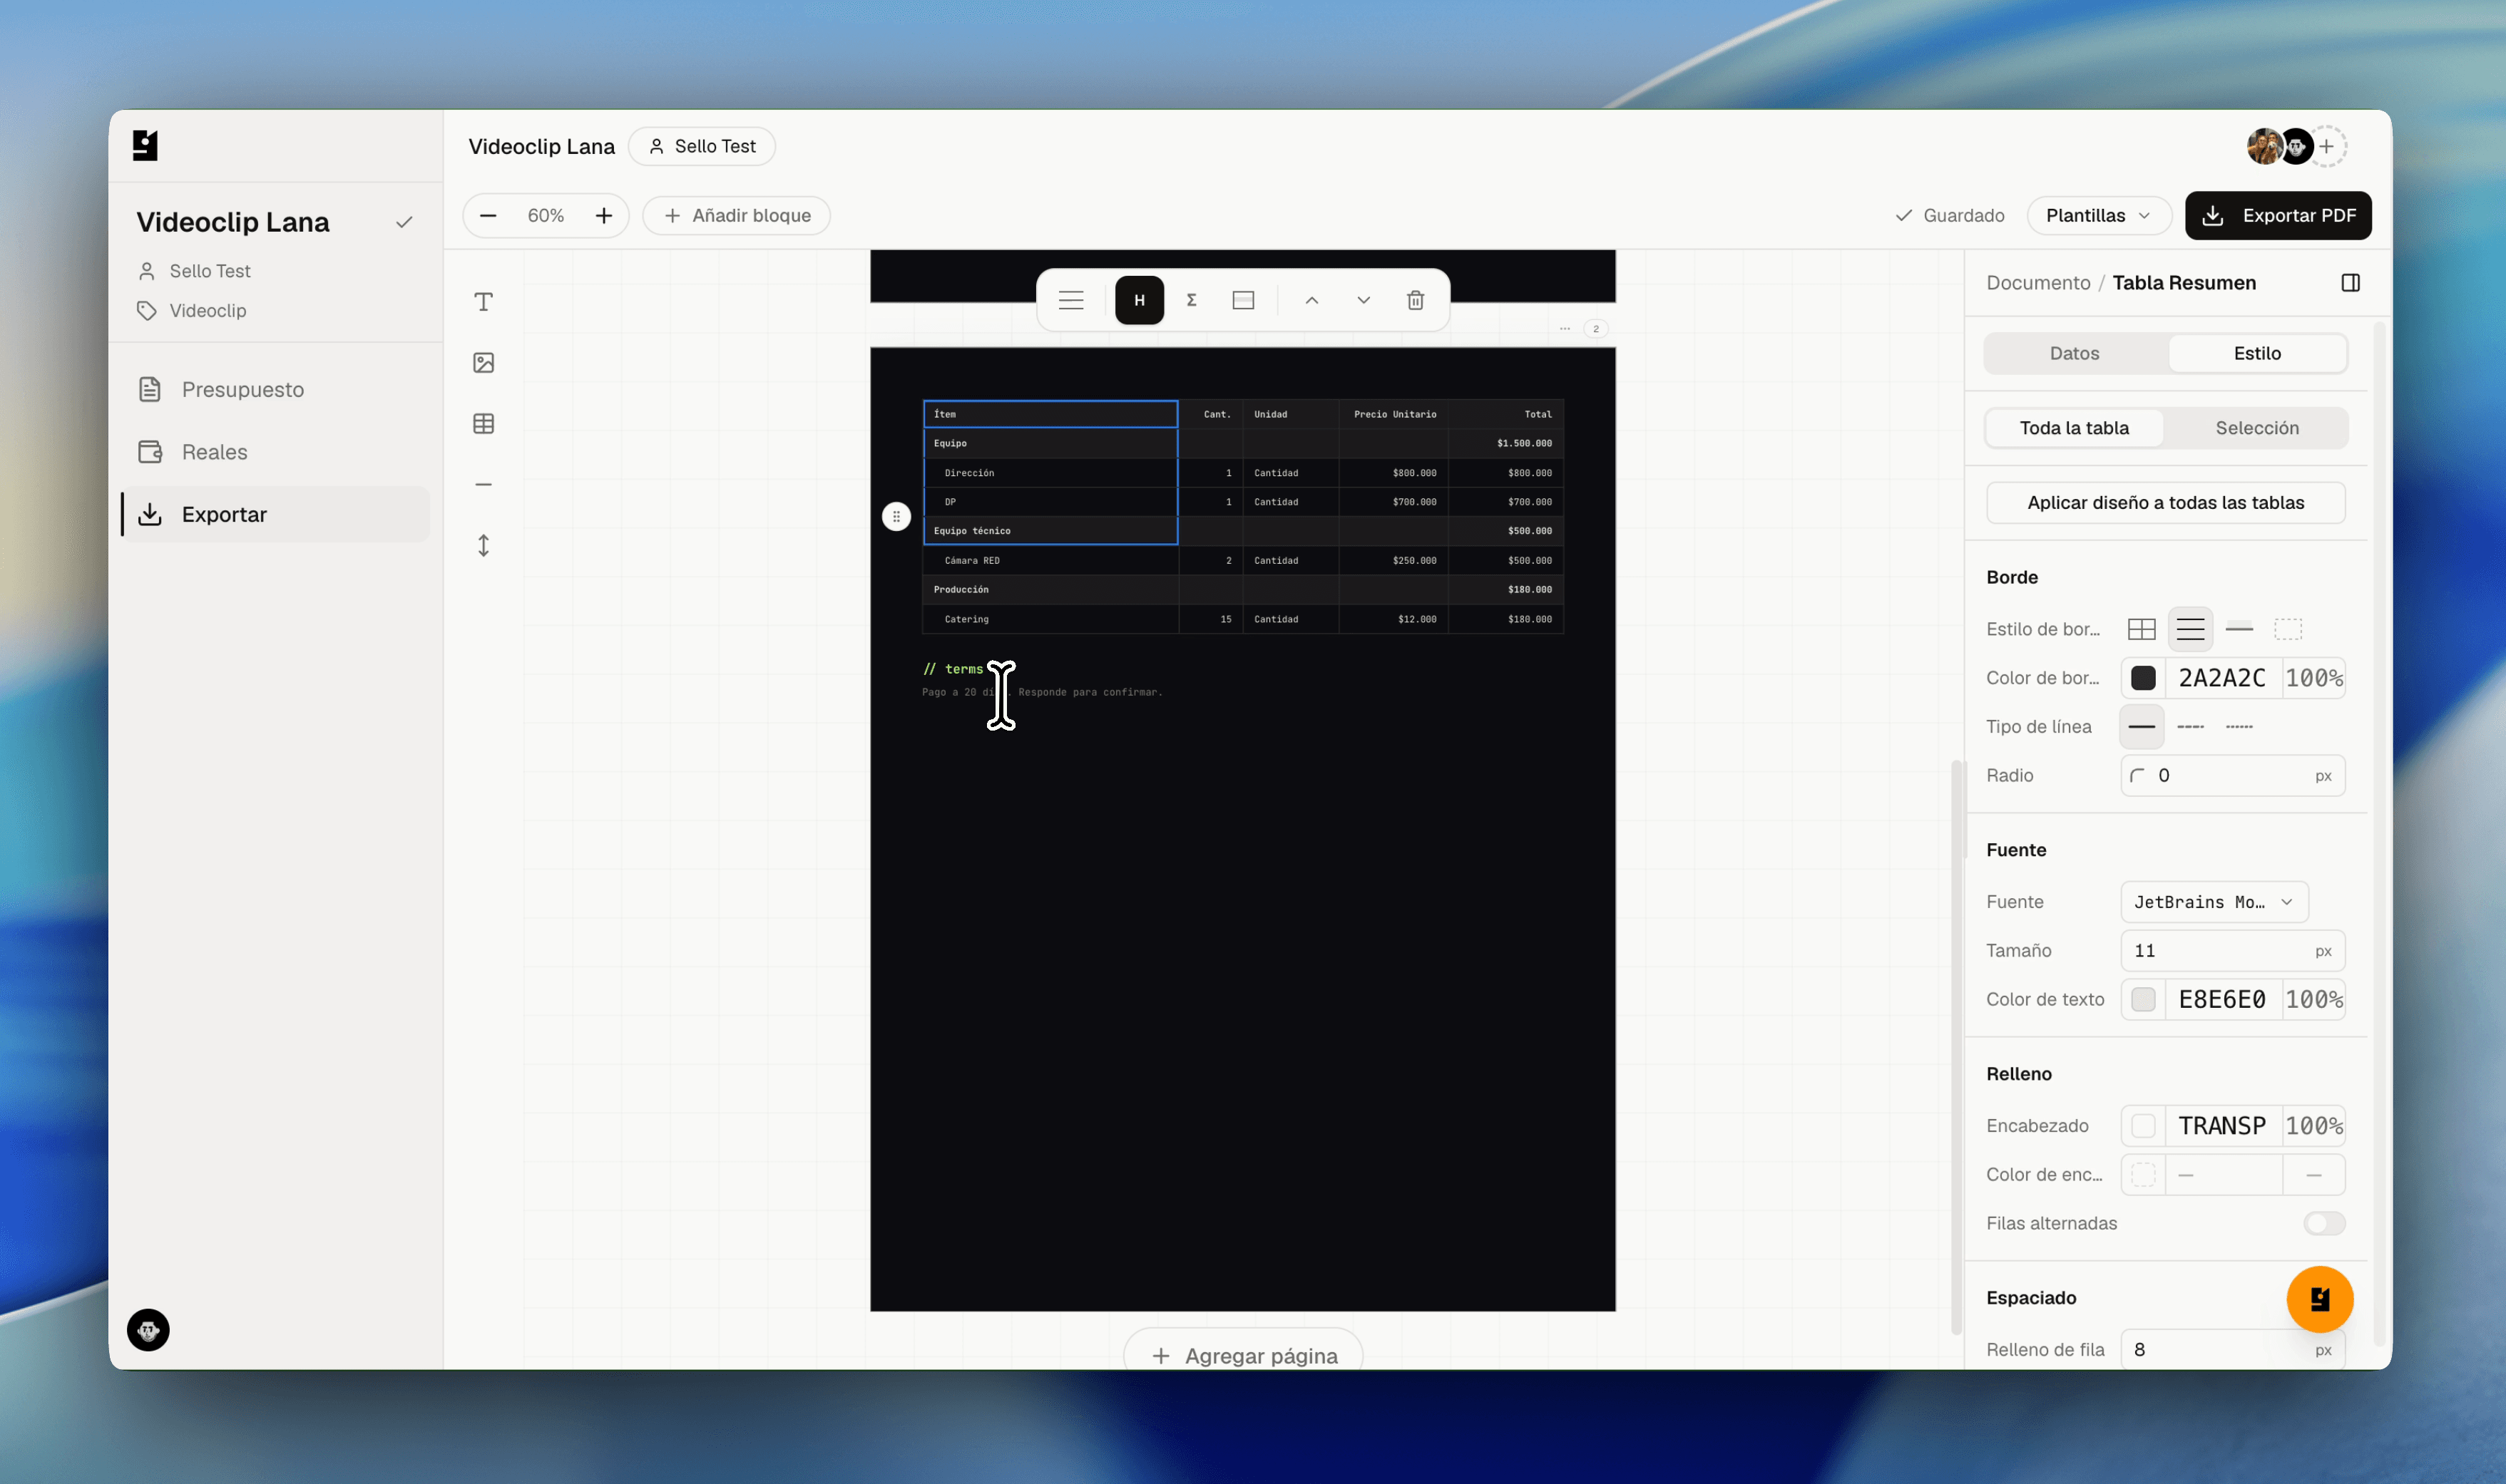
Task: Select solid line type
Action: (2142, 727)
